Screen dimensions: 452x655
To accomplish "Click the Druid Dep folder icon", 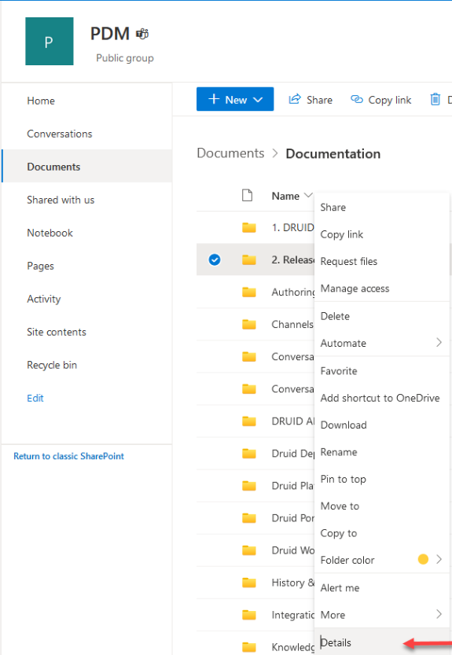I will [249, 453].
